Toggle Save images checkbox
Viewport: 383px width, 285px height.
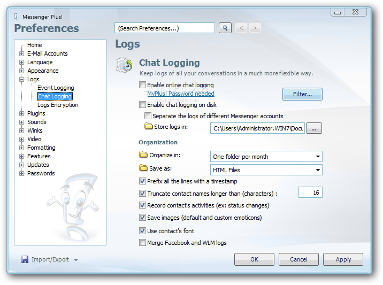142,217
